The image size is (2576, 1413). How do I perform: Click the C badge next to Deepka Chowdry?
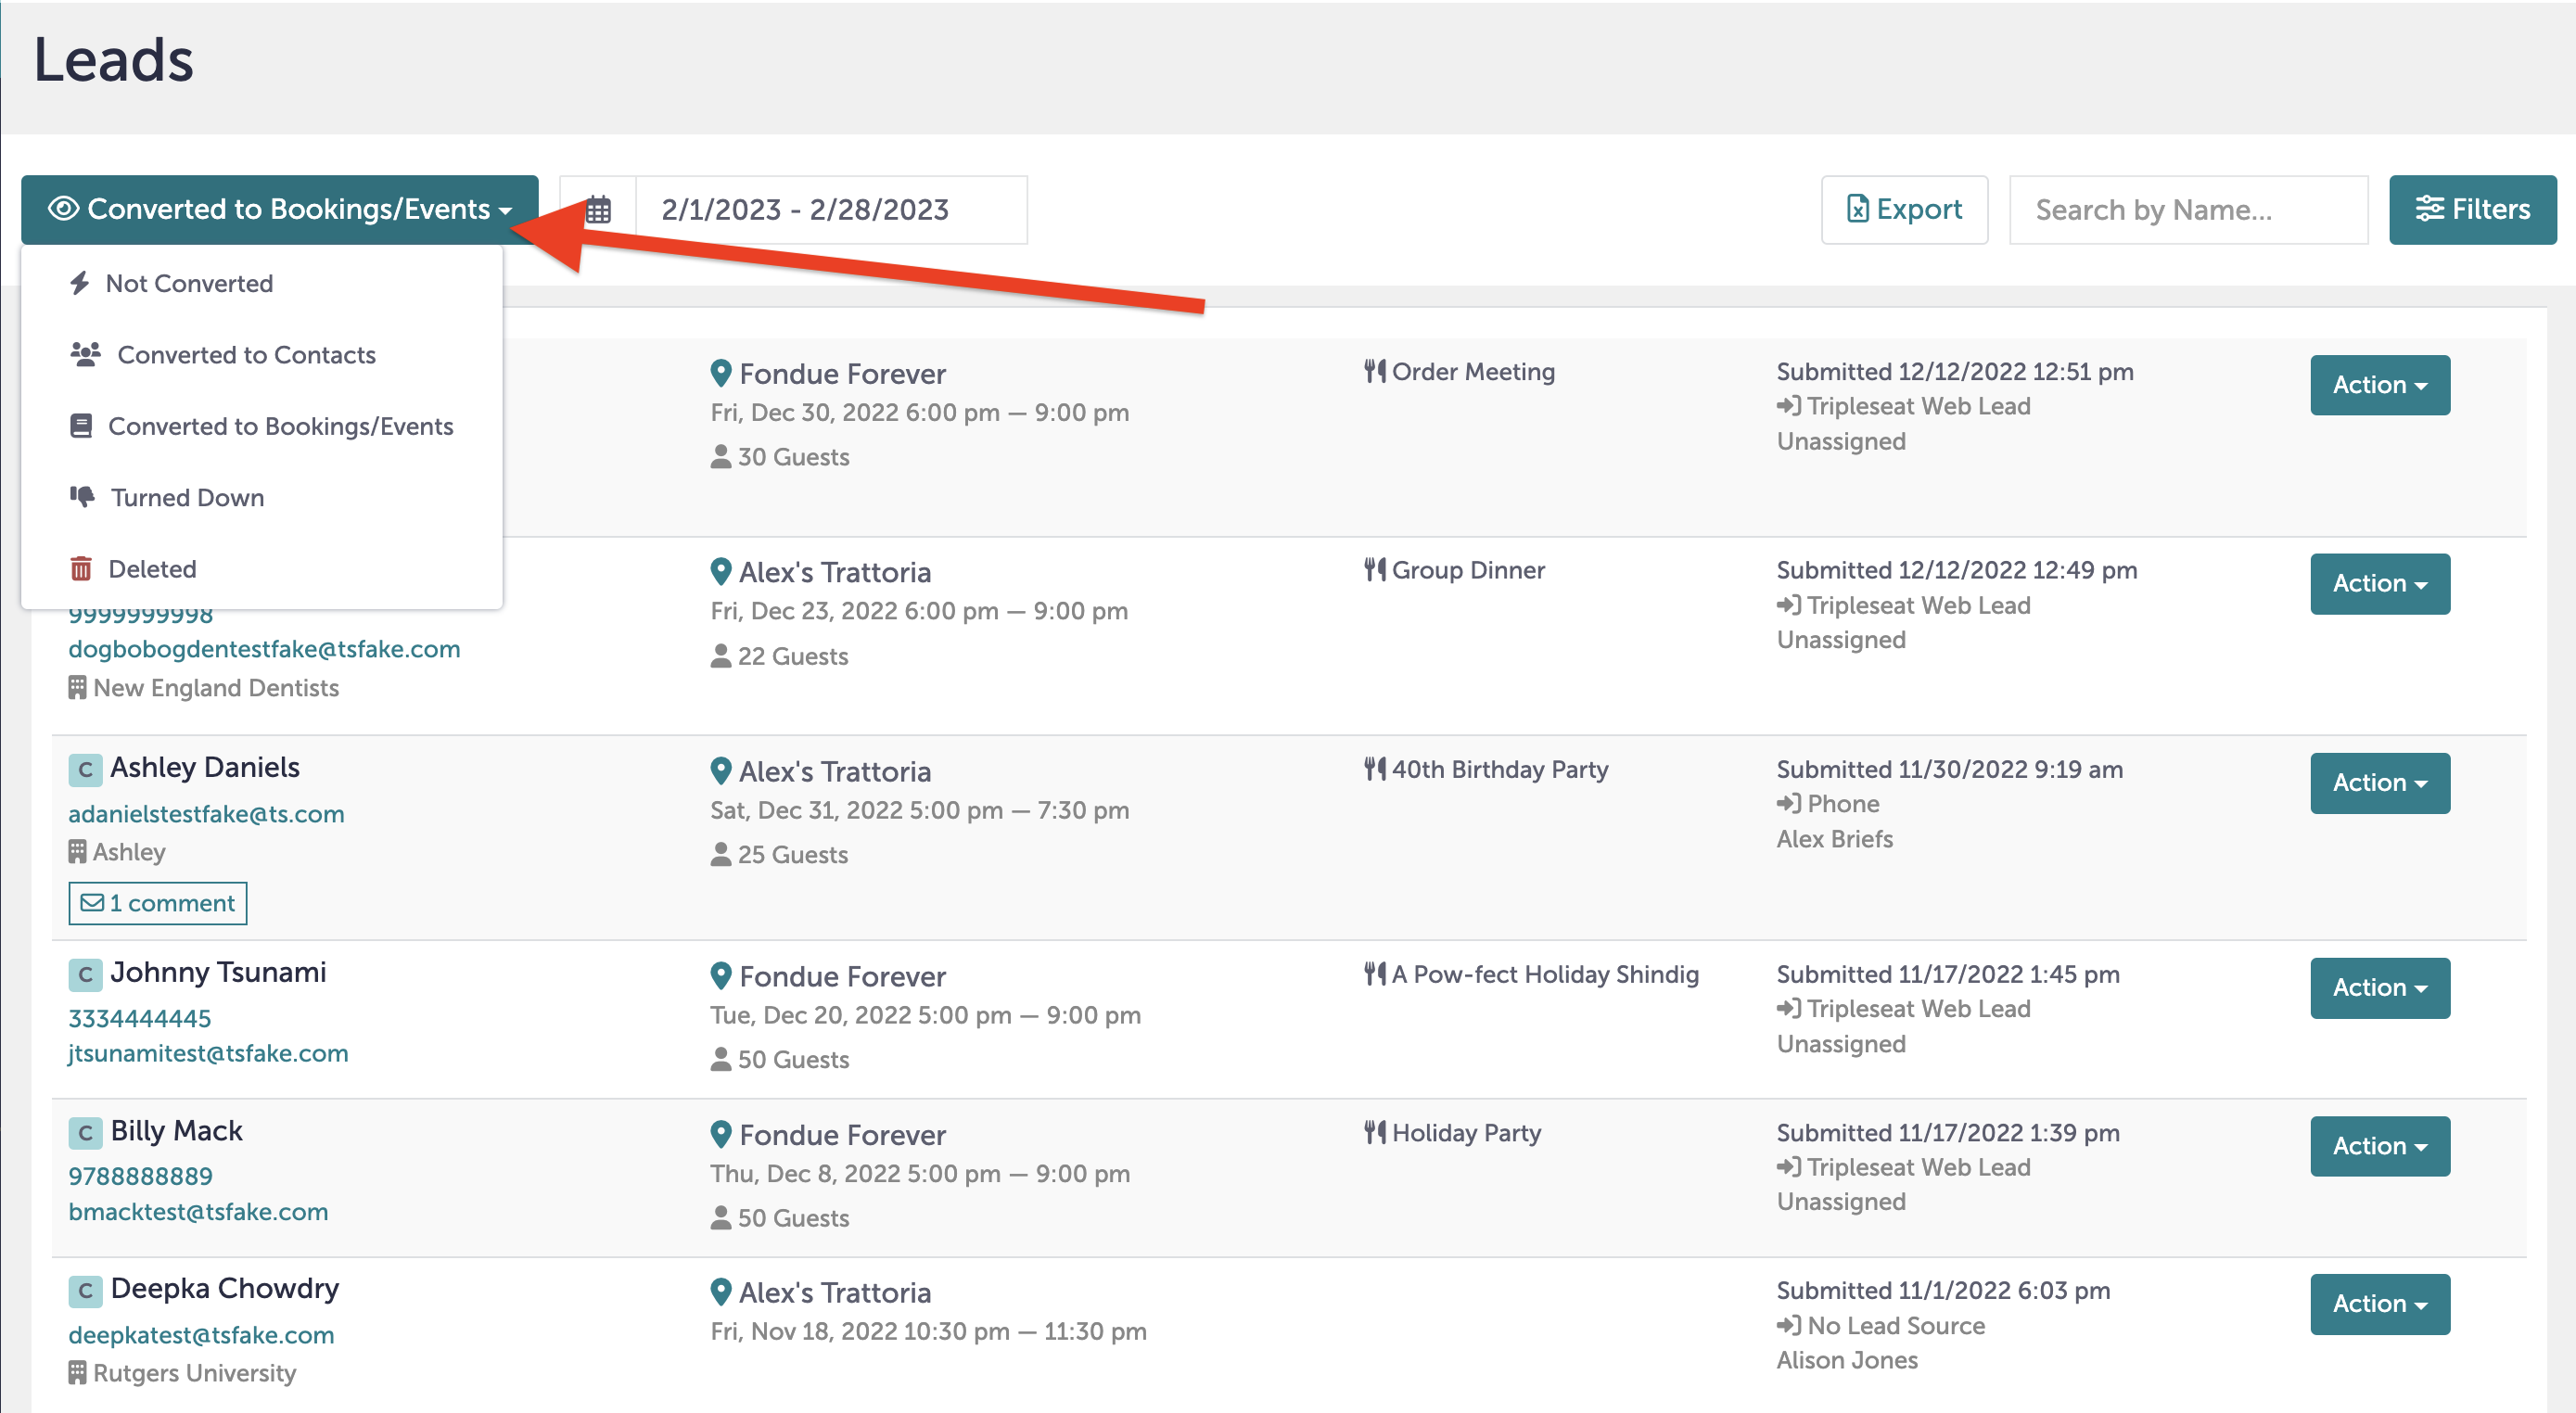coord(85,1291)
